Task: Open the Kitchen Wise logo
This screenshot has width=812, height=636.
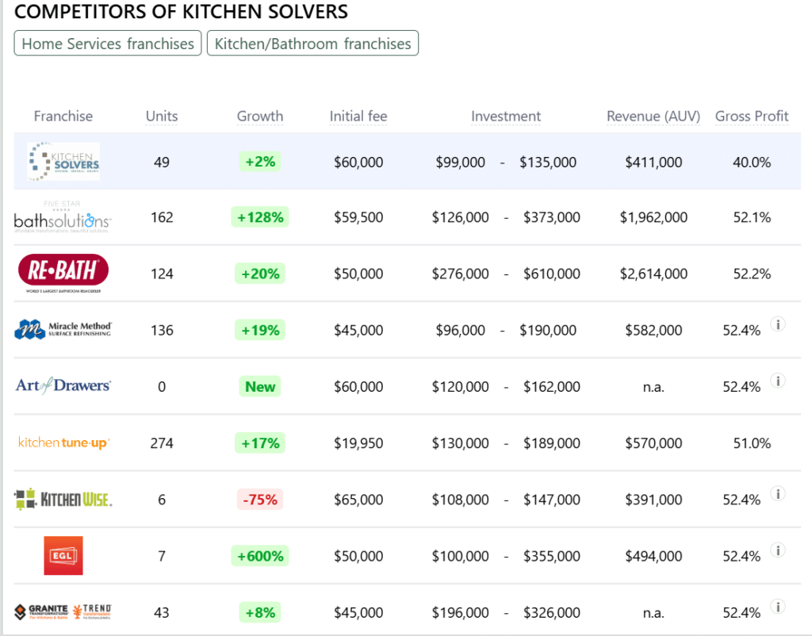Action: pyautogui.click(x=63, y=500)
